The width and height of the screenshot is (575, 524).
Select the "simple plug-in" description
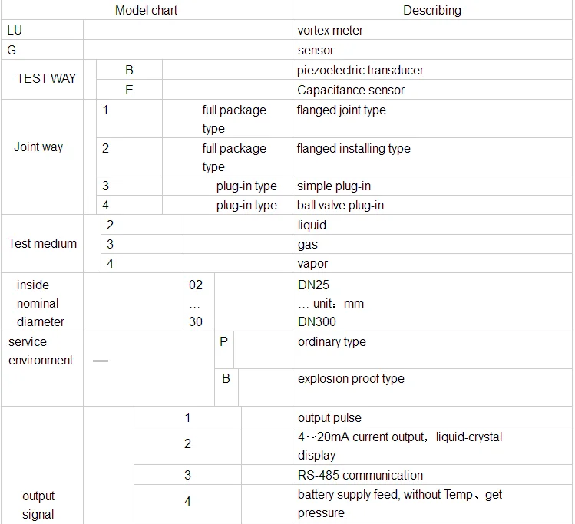[x=334, y=186]
